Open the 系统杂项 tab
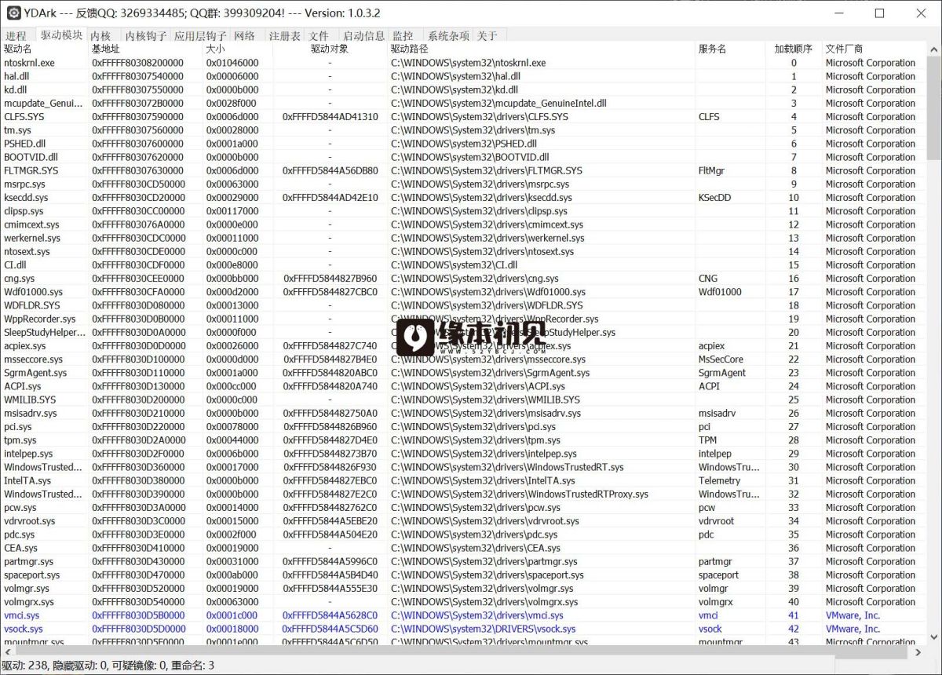The height and width of the screenshot is (675, 942). [447, 35]
